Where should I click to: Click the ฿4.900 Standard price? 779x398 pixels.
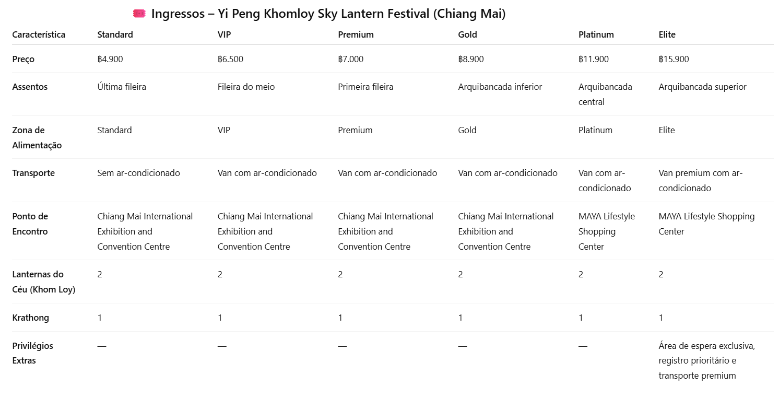coord(110,59)
